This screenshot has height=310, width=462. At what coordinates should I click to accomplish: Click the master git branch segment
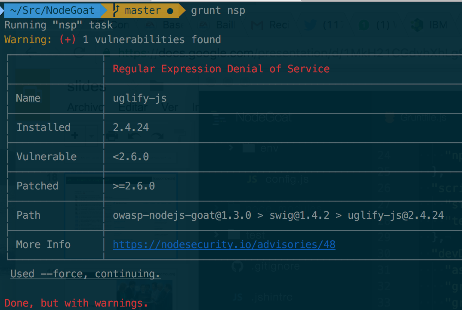(x=143, y=11)
